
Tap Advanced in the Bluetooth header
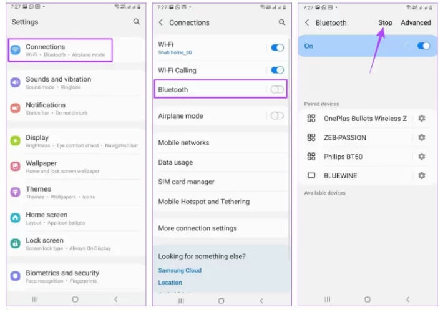pos(416,22)
